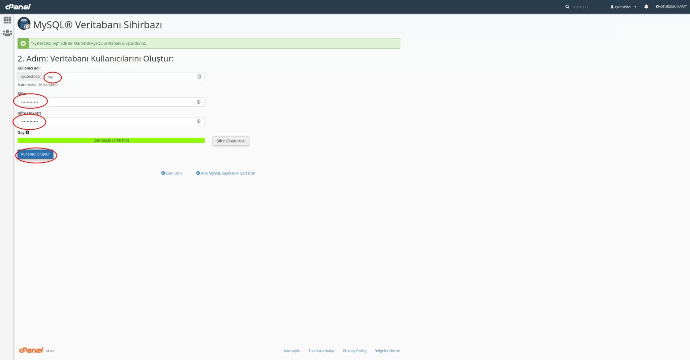Go back via Geri Dön link

[171, 173]
